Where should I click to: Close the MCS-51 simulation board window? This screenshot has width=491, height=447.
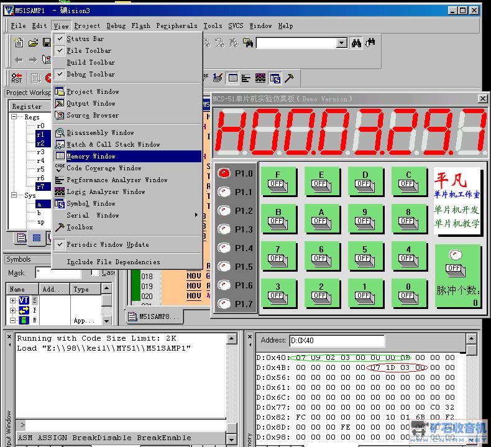click(x=482, y=99)
